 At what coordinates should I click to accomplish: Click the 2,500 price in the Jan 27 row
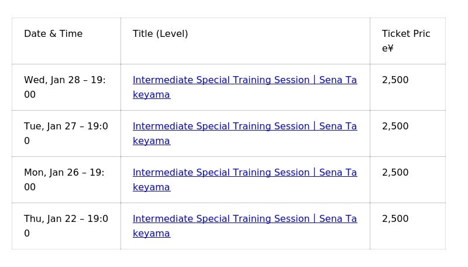pyautogui.click(x=395, y=126)
